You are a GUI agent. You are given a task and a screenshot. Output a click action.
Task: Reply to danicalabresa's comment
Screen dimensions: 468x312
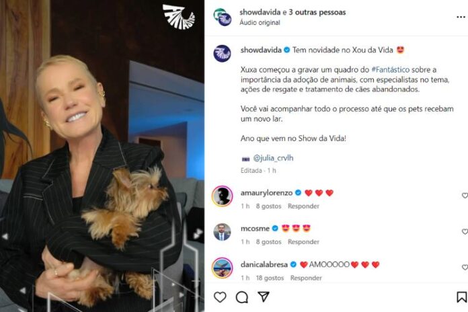pos(306,278)
